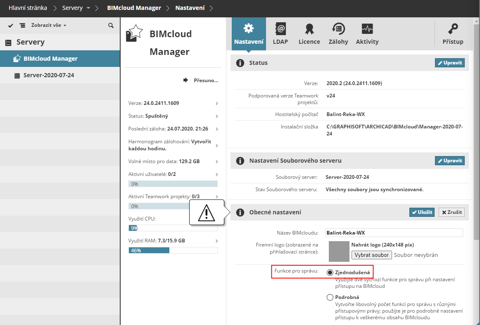Click the info icon beside Nastavení Souborového serveru
480x325 pixels.
240,161
